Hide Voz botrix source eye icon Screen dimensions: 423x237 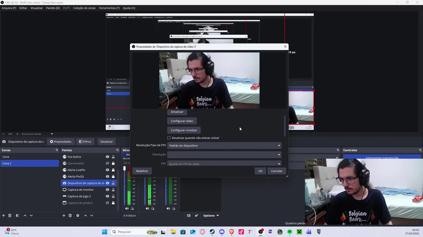pyautogui.click(x=107, y=157)
